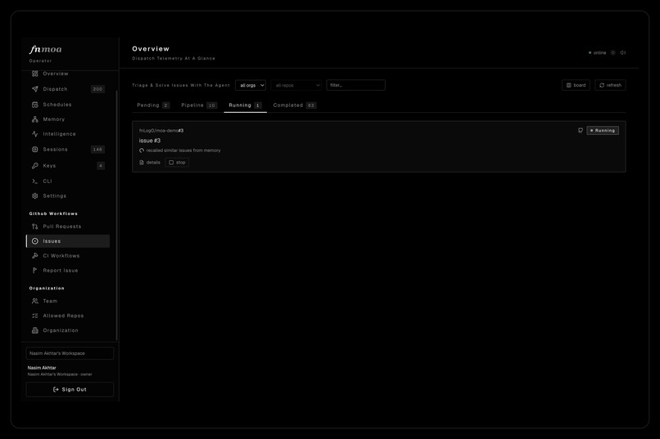Sign out of the workspace

[x=70, y=389]
